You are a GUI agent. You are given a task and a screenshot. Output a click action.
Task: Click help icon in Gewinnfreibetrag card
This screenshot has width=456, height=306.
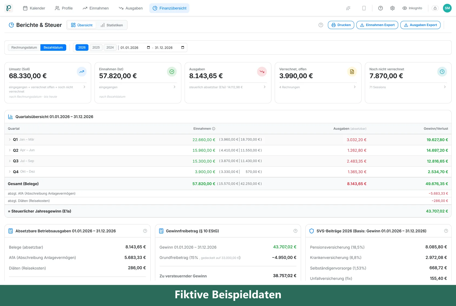[295, 231]
